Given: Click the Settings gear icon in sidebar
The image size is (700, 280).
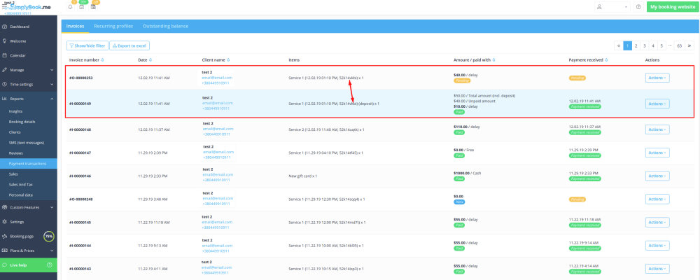Looking at the screenshot, I should coord(4,222).
